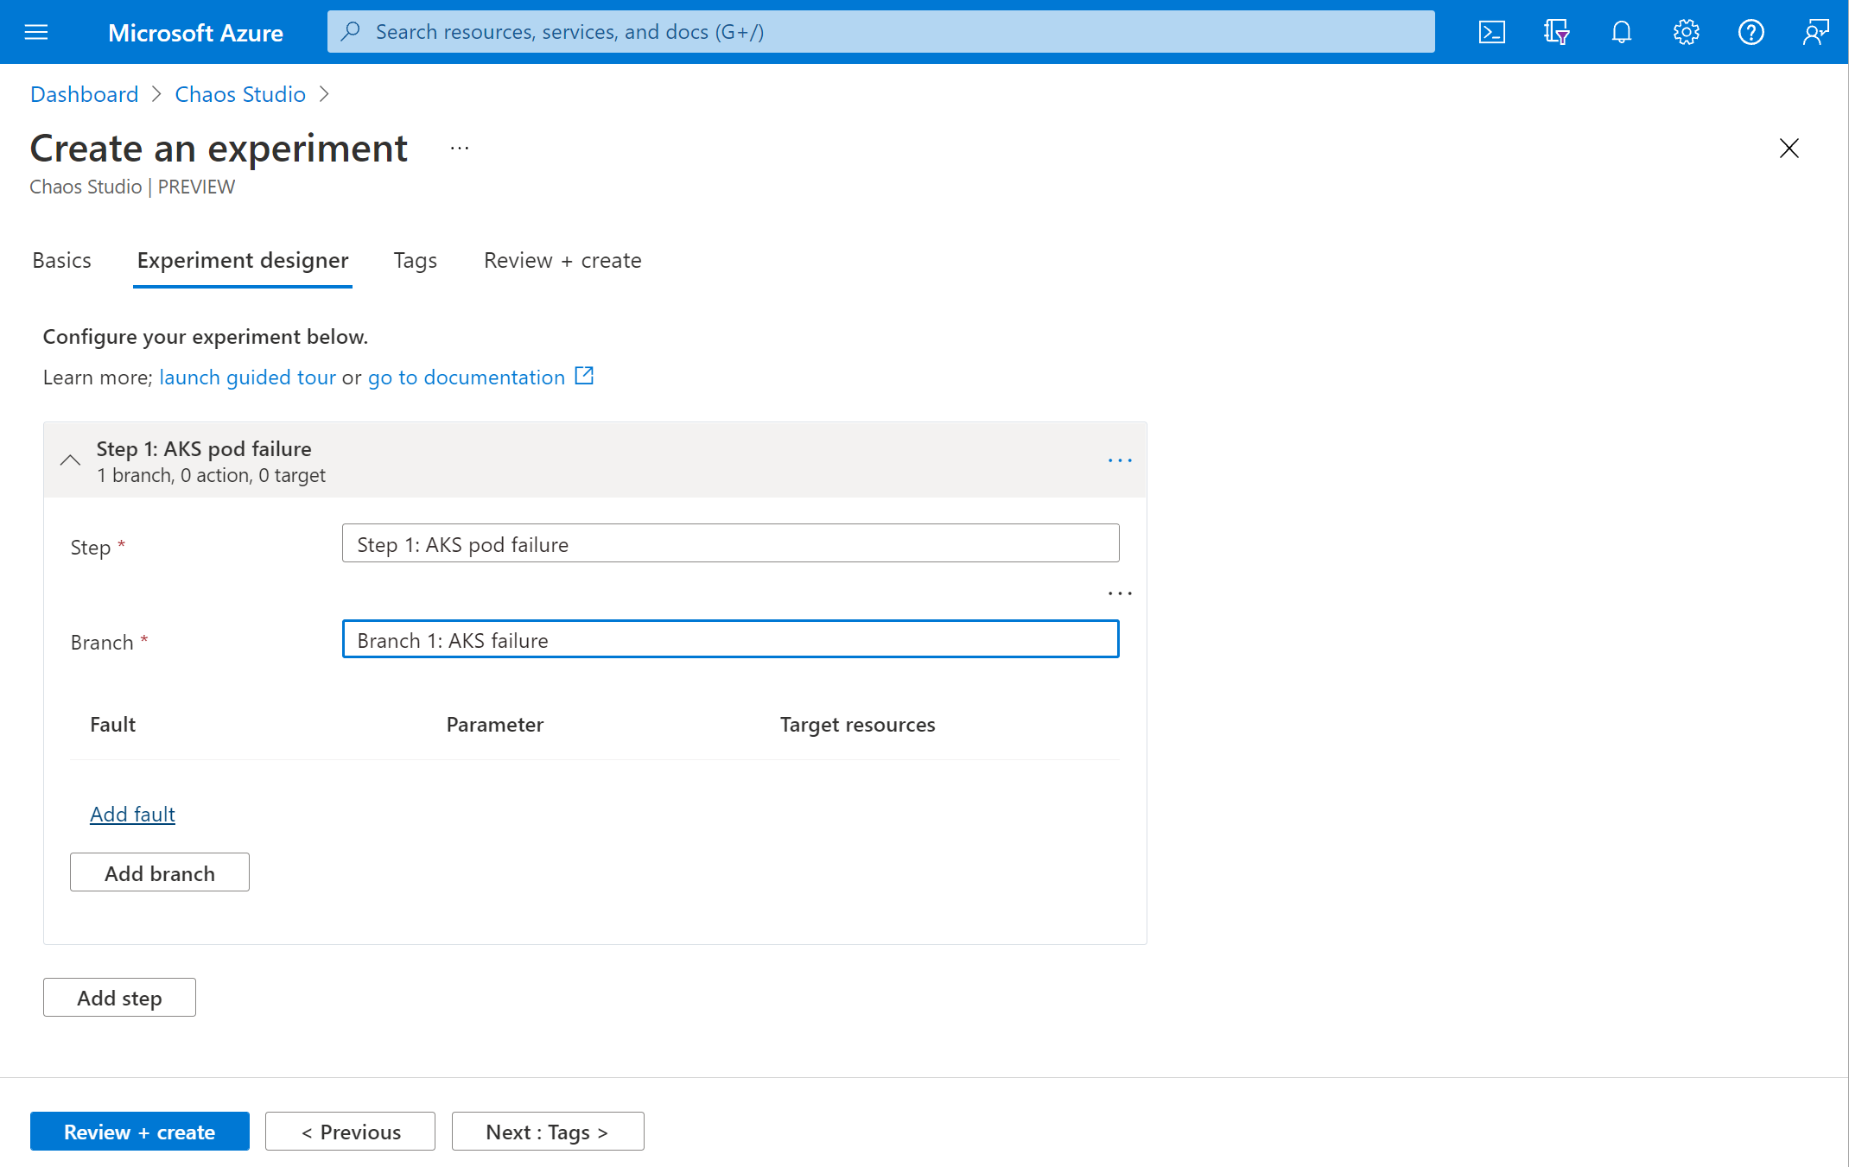Switch to the Tags tab
The height and width of the screenshot is (1167, 1849).
click(414, 258)
